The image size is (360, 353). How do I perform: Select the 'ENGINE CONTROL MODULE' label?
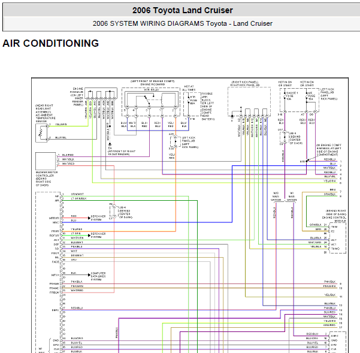pos(334,219)
